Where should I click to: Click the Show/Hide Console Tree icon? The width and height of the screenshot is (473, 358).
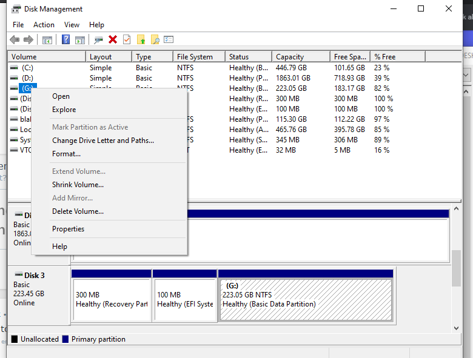[x=47, y=40]
